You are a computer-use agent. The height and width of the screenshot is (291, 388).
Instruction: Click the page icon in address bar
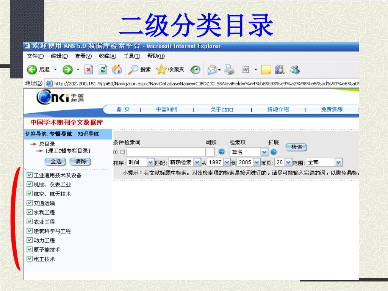(x=49, y=83)
